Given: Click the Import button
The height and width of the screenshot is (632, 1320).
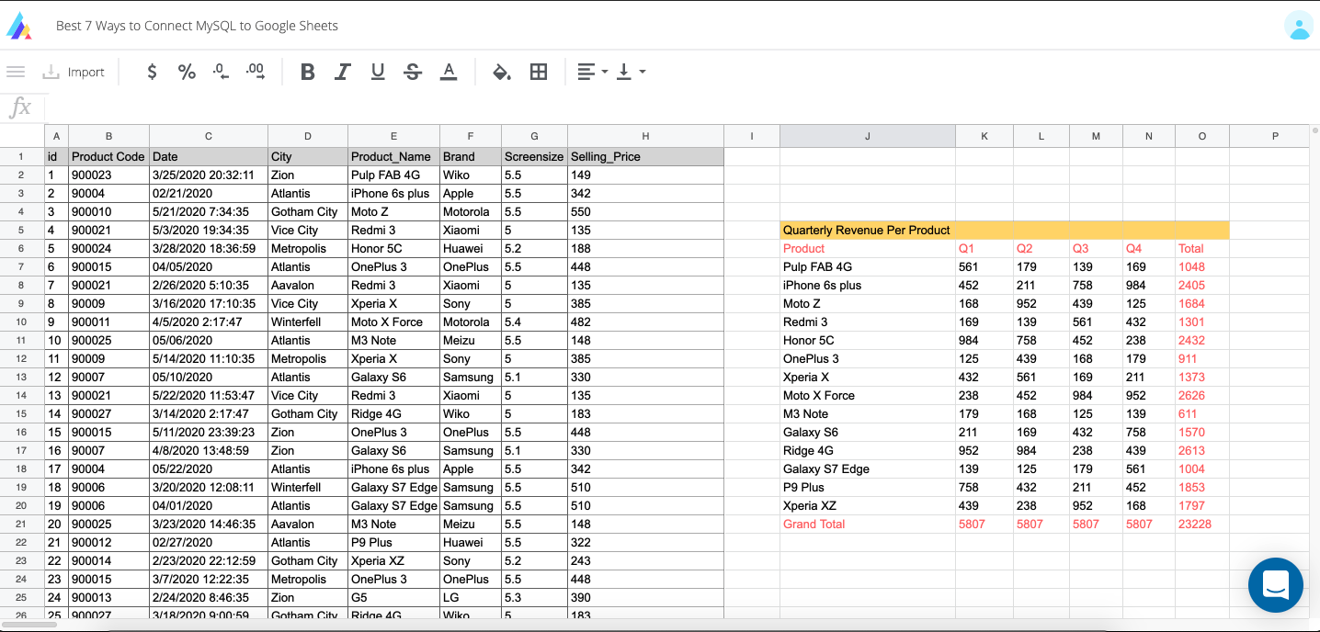Looking at the screenshot, I should (74, 72).
